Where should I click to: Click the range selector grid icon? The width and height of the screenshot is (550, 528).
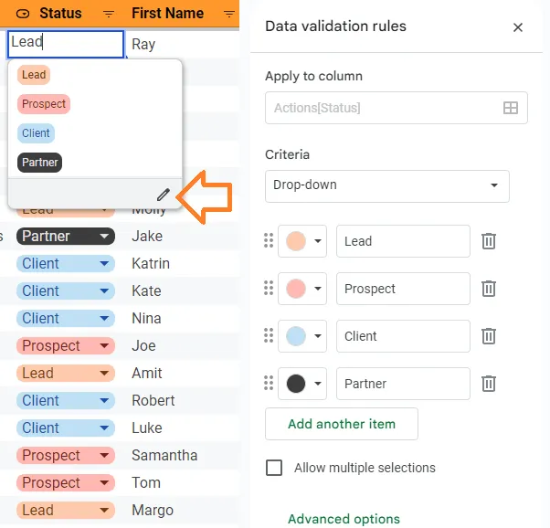pos(511,108)
